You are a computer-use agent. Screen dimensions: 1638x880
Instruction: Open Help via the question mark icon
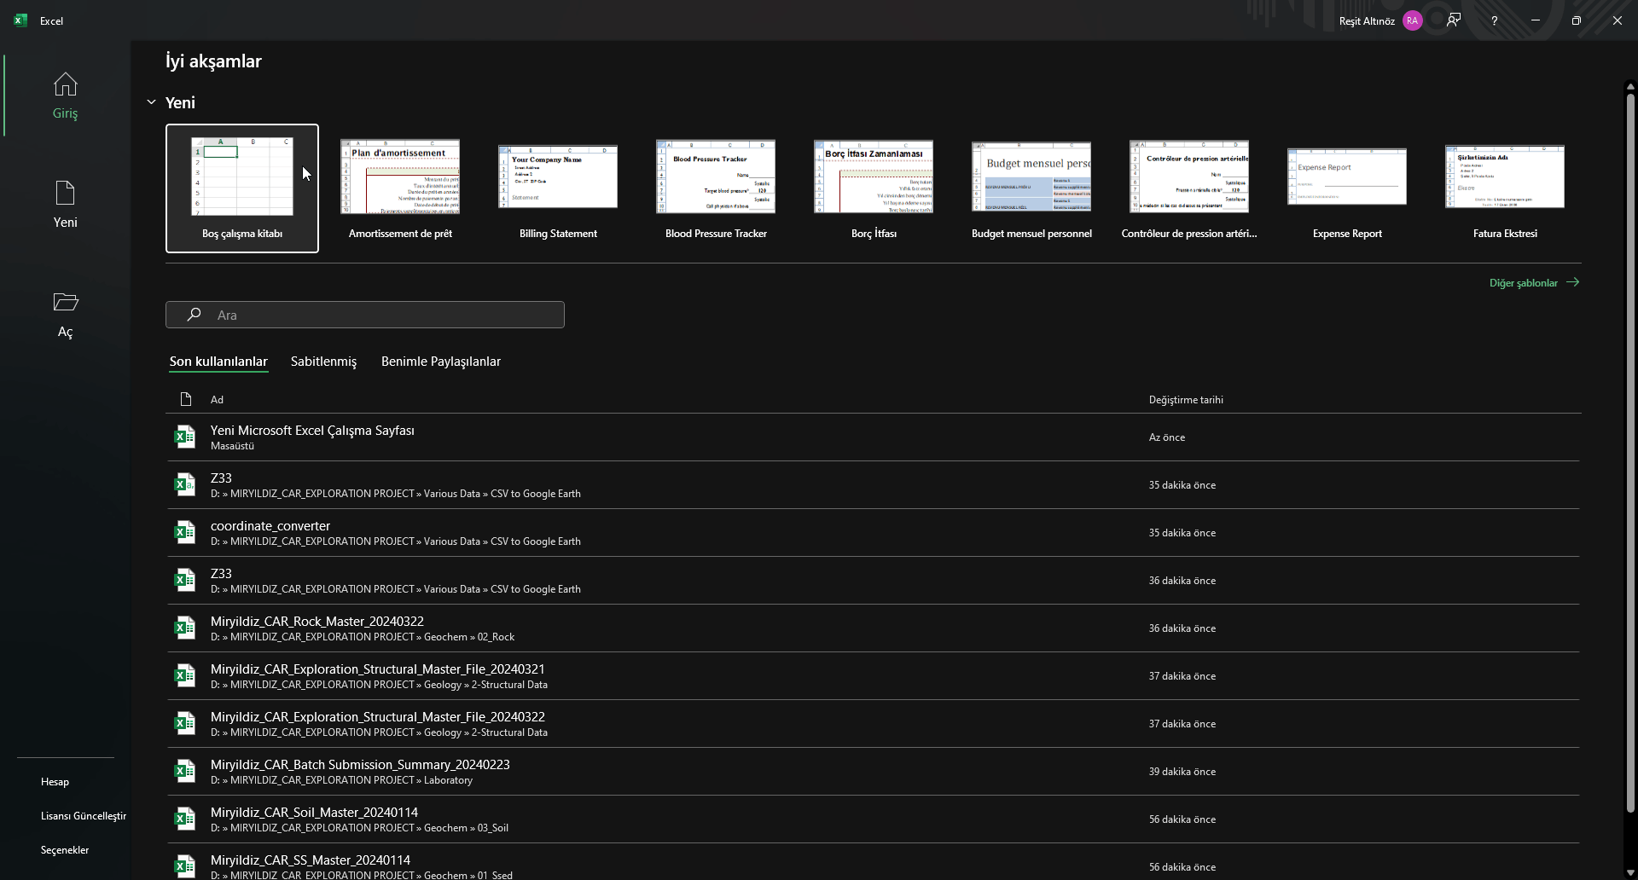(x=1494, y=20)
